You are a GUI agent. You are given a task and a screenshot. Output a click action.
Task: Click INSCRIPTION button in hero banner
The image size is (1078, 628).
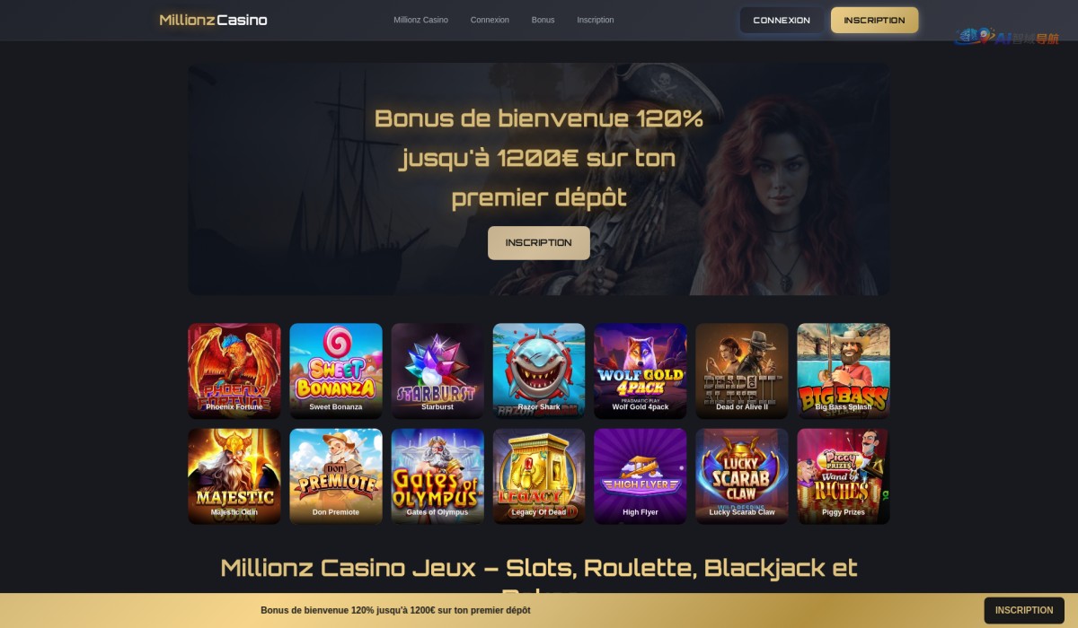click(x=539, y=243)
